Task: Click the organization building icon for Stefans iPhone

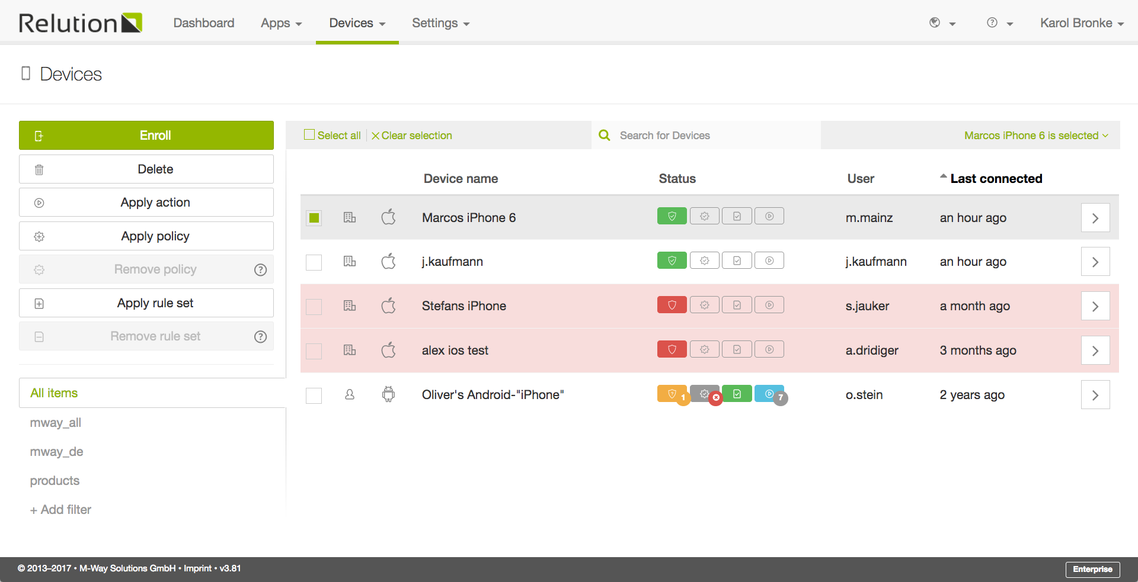Action: coord(349,306)
